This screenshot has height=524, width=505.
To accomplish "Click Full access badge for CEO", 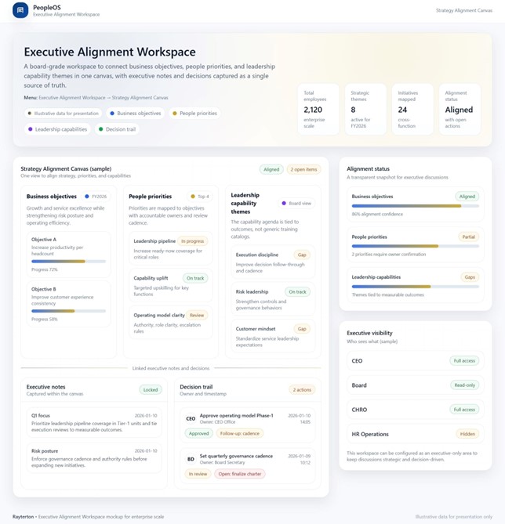I will [464, 360].
